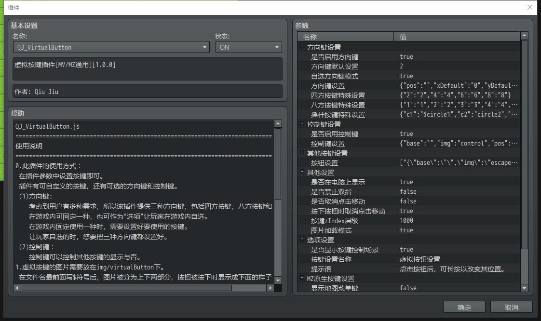Screen dimensions: 541x321
Task: Open the plugin name QJ_VirtualButton dropdown
Action: coord(111,47)
